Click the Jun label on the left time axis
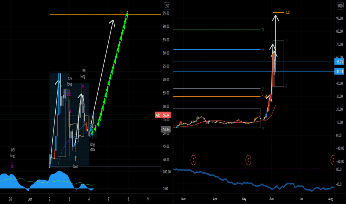Viewport: 346px width, 204px height. [30, 199]
